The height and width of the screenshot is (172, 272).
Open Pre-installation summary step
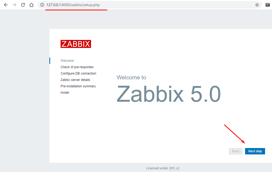point(78,86)
